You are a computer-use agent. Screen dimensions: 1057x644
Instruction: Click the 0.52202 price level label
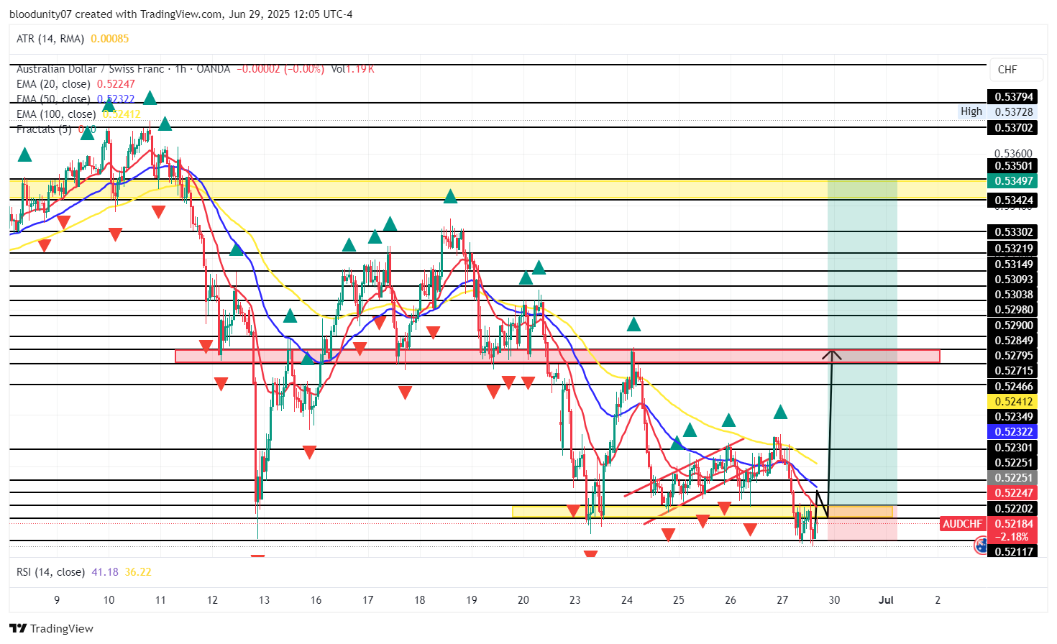click(x=1014, y=509)
